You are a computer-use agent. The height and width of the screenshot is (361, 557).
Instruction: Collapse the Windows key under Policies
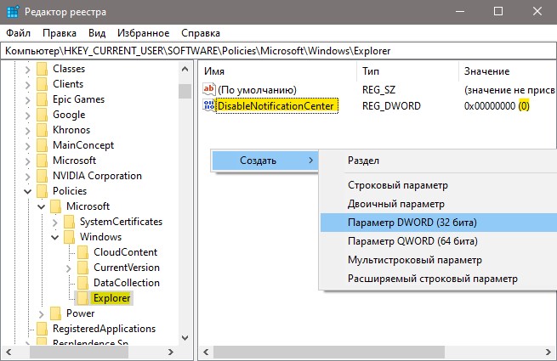[x=54, y=238]
